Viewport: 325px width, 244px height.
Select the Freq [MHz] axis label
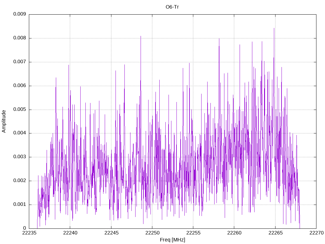click(x=172, y=240)
